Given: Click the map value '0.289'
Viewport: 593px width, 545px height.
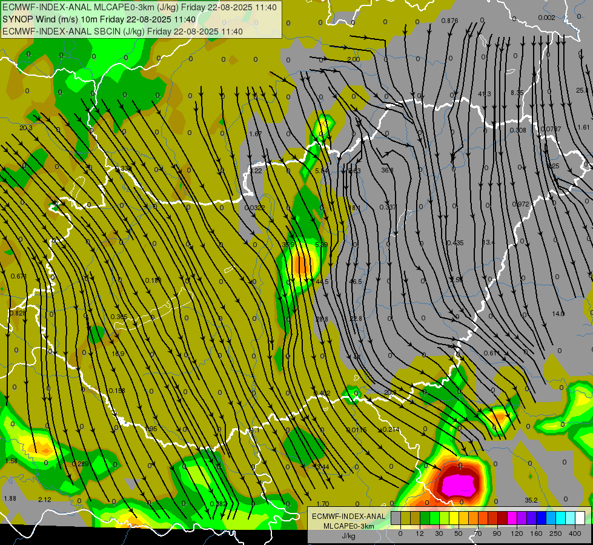Looking at the screenshot, I should (x=80, y=464).
